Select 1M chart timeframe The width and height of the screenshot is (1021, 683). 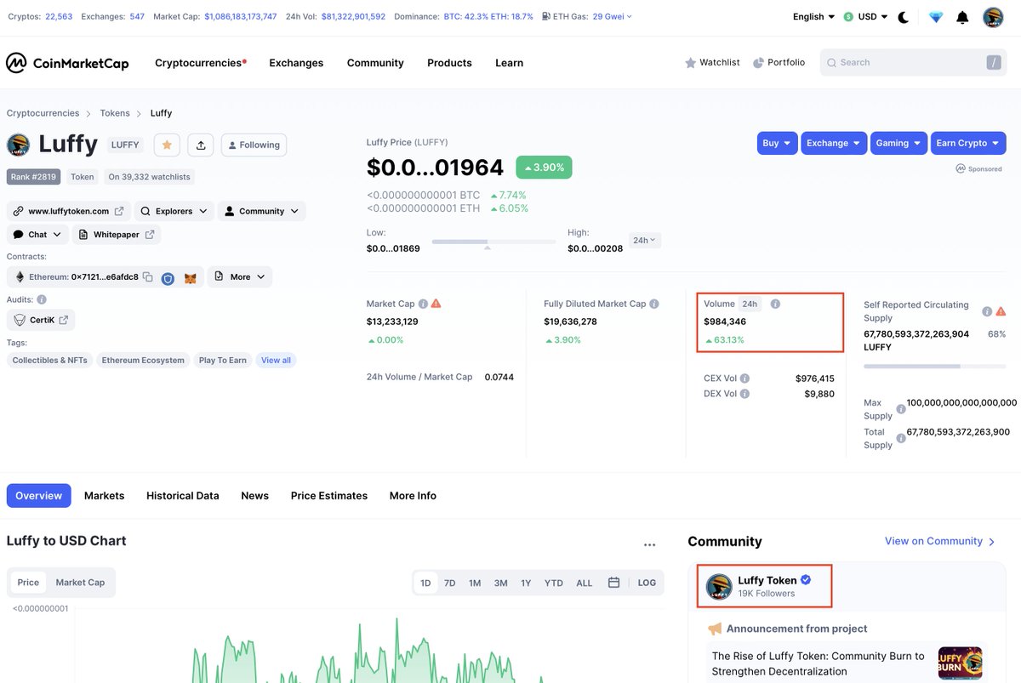pyautogui.click(x=475, y=583)
